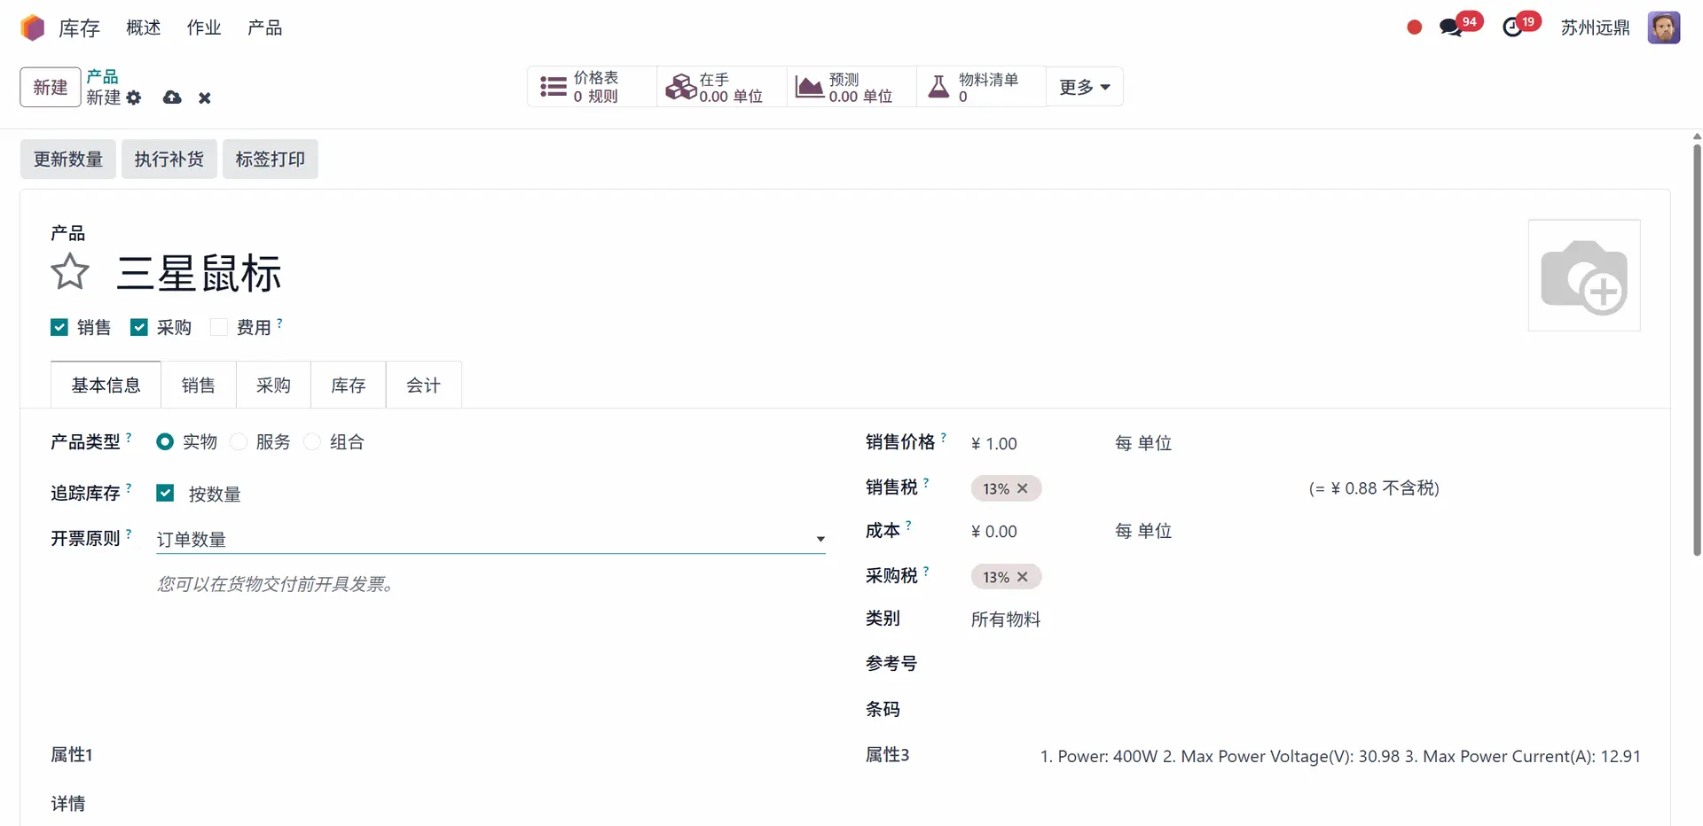Toggle the 追踪库存 checkbox
Image resolution: width=1703 pixels, height=826 pixels.
[165, 494]
